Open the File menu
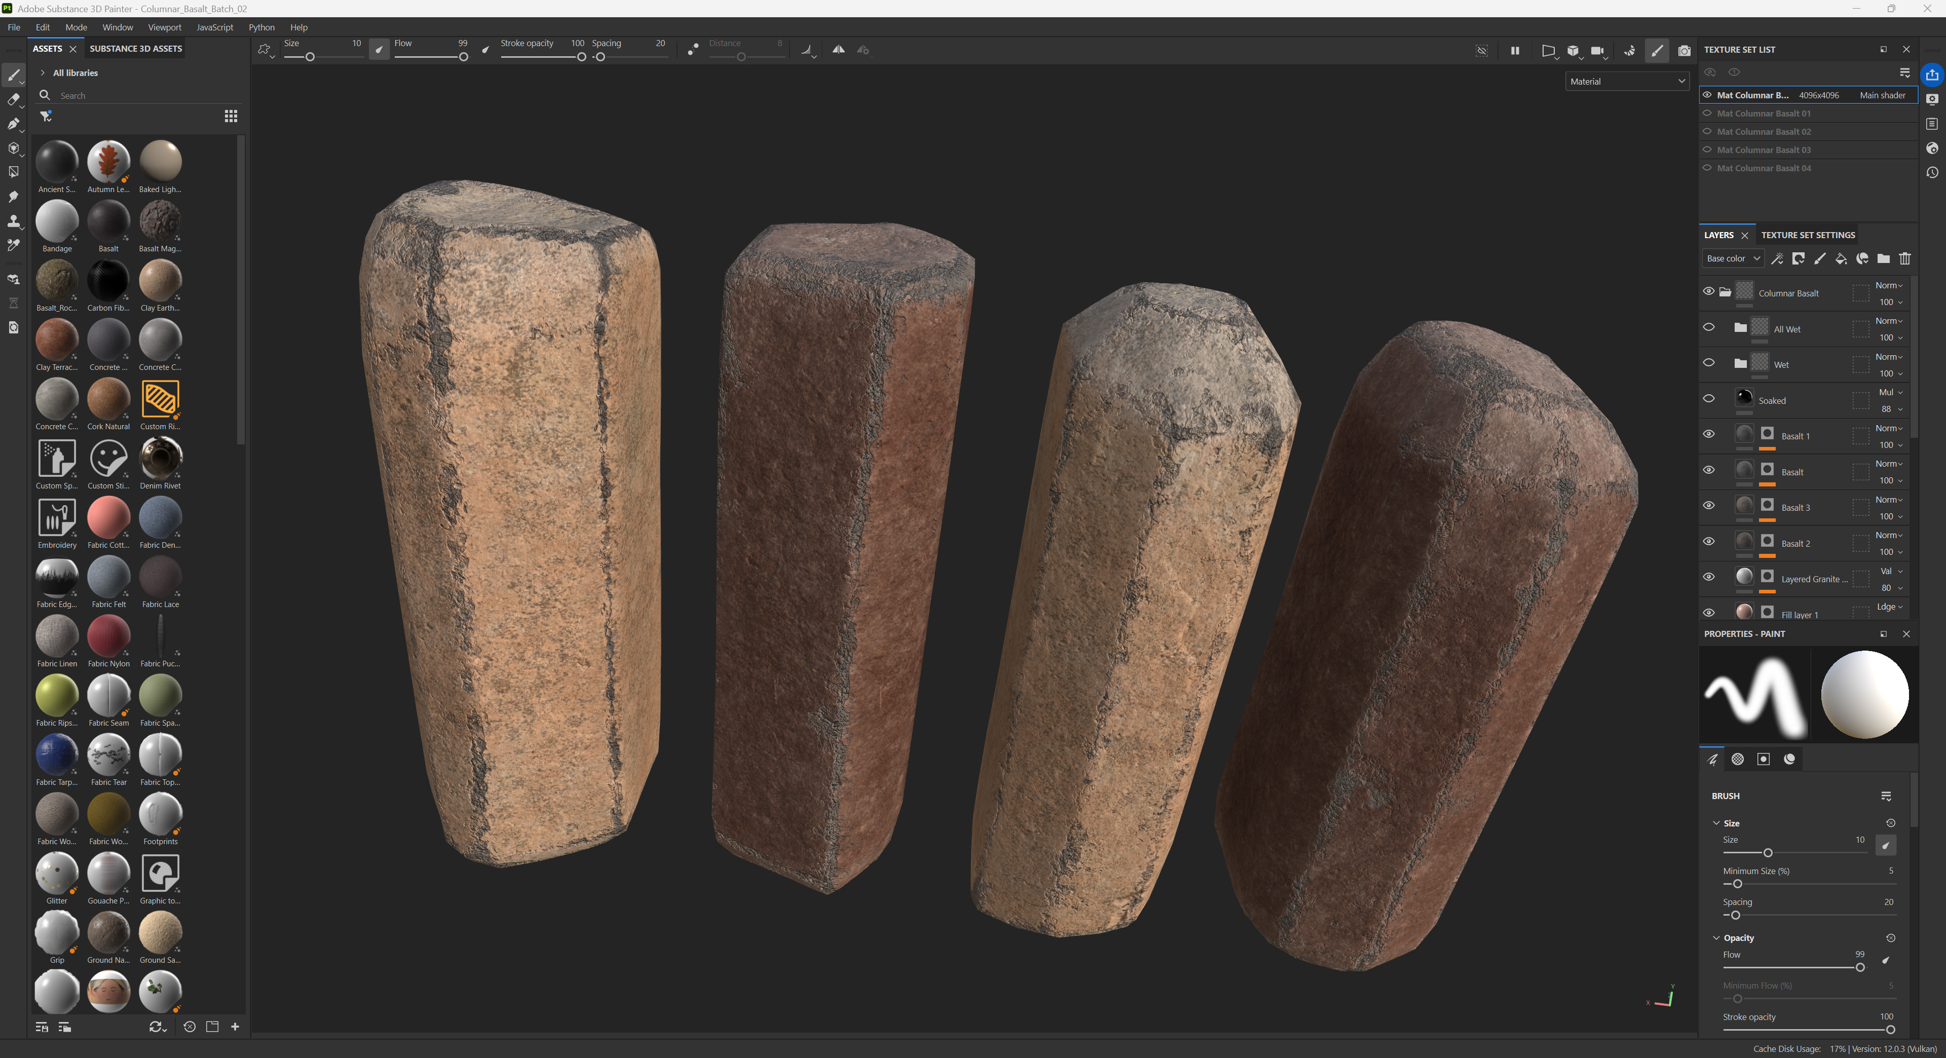This screenshot has height=1058, width=1946. [14, 27]
